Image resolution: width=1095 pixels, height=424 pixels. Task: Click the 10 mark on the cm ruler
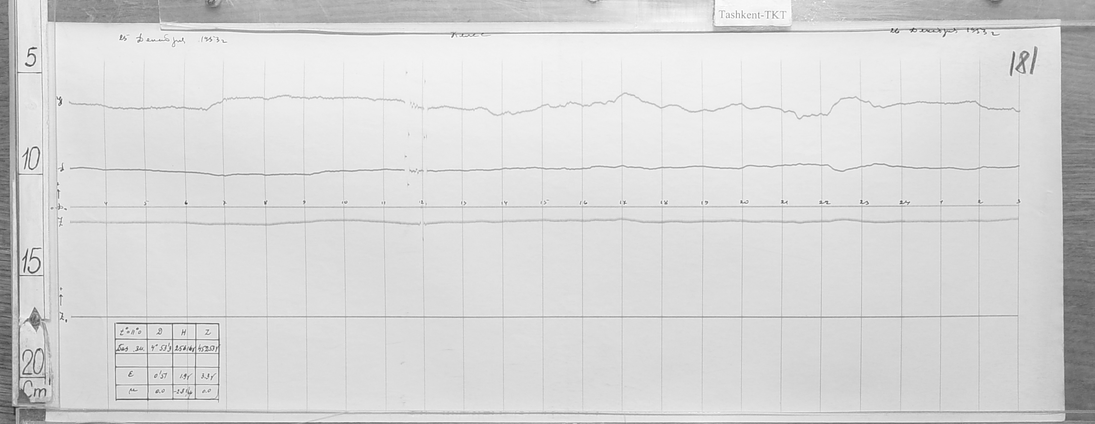tap(31, 160)
